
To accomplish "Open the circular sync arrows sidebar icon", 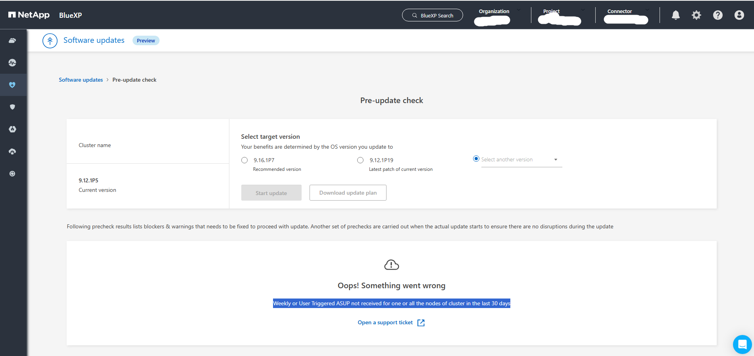I will click(12, 174).
